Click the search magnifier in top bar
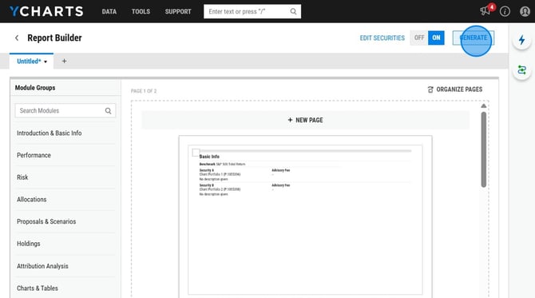 [293, 11]
